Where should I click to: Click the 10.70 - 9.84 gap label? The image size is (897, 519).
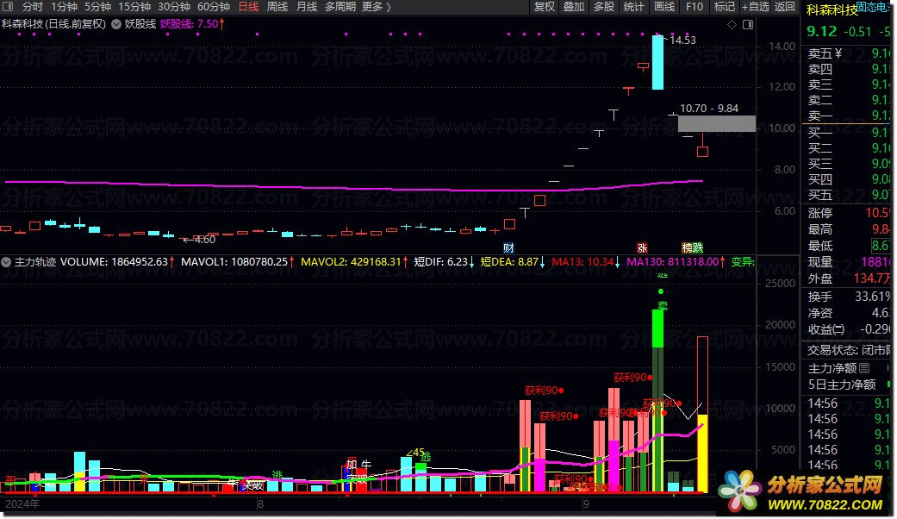709,108
